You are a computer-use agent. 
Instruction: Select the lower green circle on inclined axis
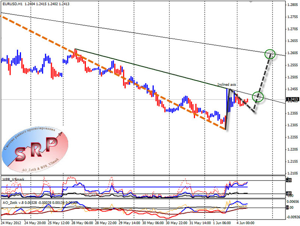(x=258, y=97)
